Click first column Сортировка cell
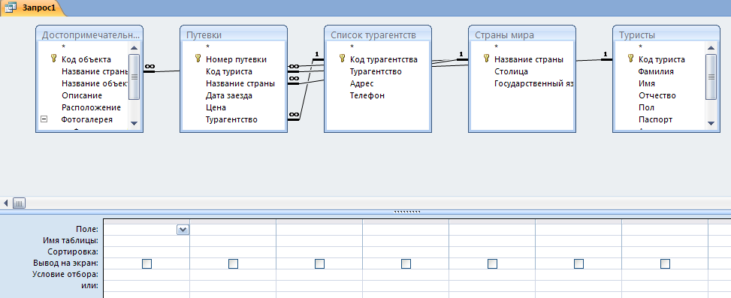The width and height of the screenshot is (731, 298). tap(147, 252)
